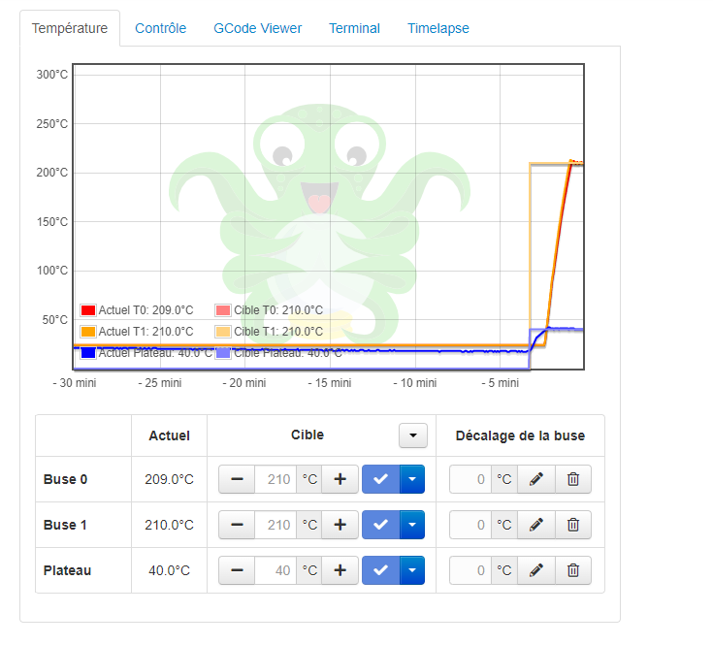The height and width of the screenshot is (645, 713).
Task: Edit Buse 0 offset with pencil icon
Action: coord(536,479)
